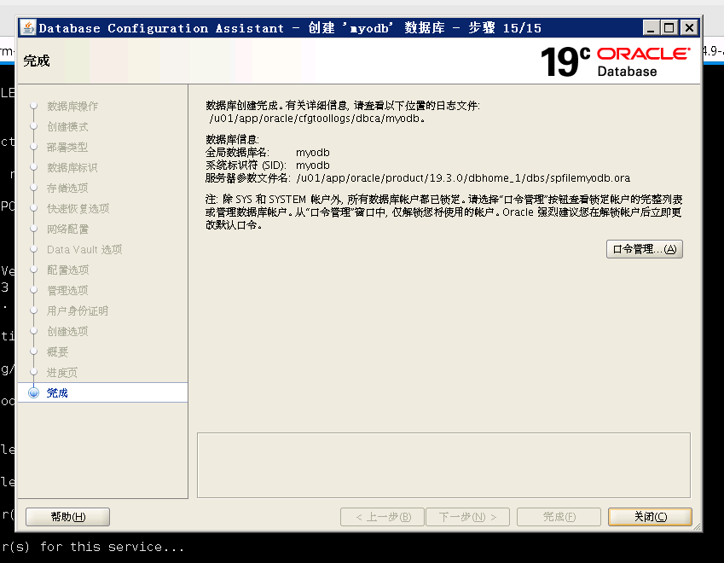Click the blue bullet beside 完成 step
This screenshot has height=563, width=724.
(x=34, y=392)
